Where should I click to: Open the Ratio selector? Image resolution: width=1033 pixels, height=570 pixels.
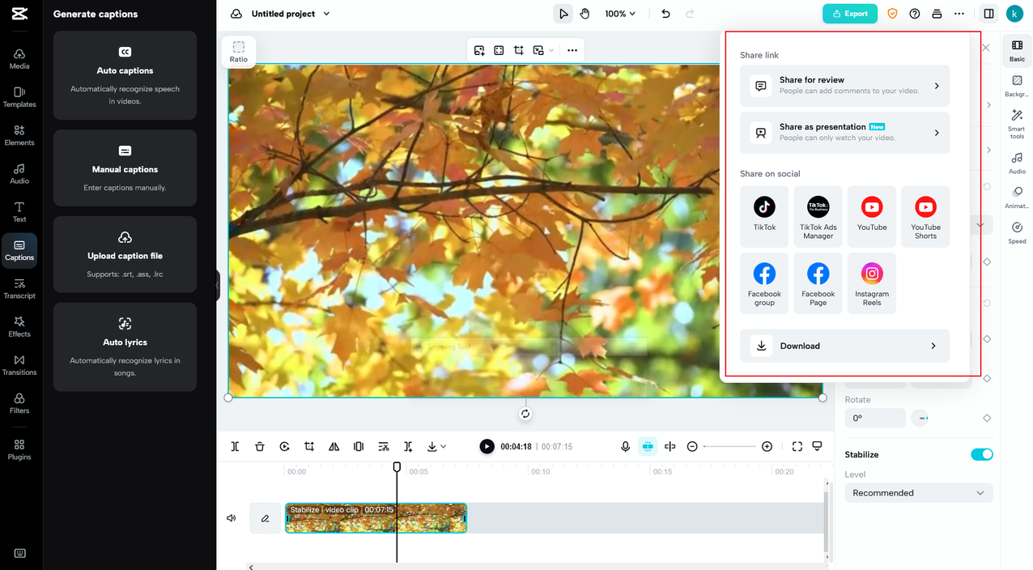(238, 51)
